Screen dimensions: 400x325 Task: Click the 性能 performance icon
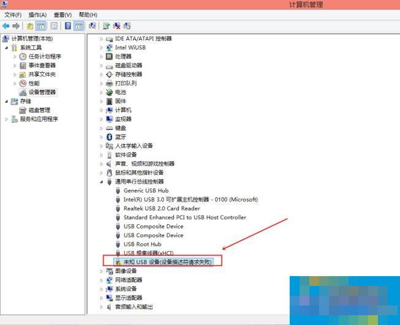(23, 83)
